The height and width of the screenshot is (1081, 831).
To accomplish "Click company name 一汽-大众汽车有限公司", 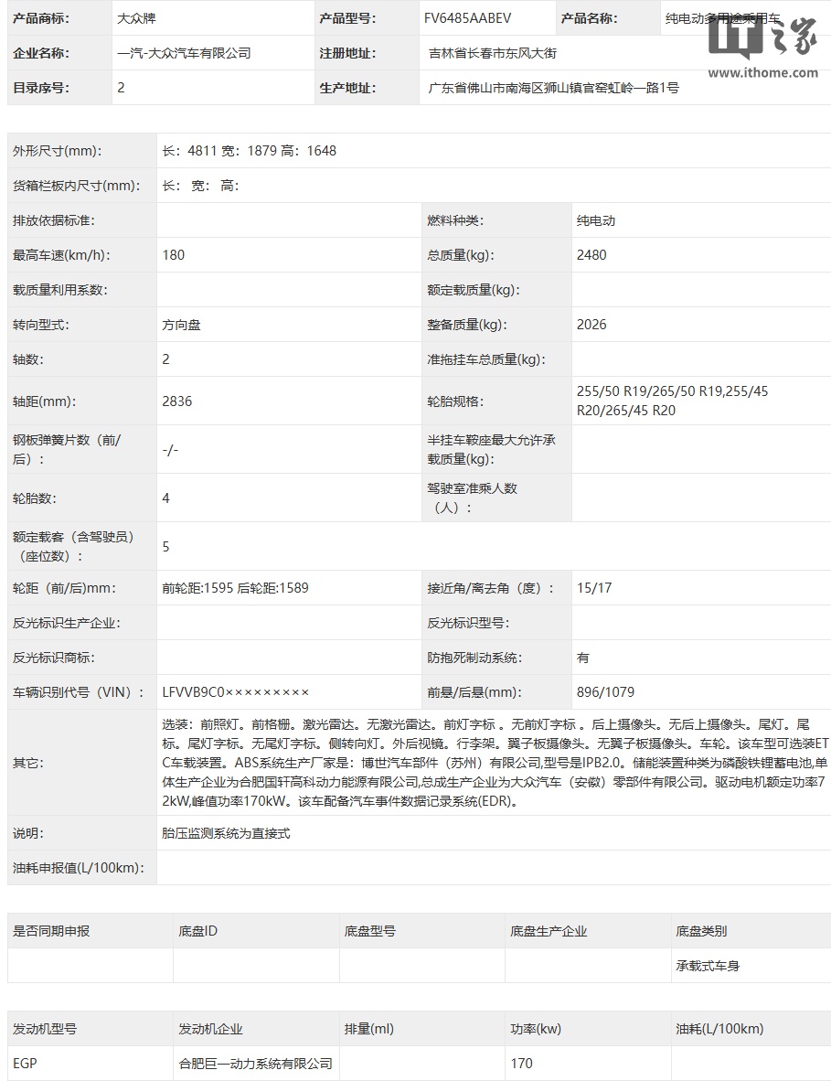I will pos(184,53).
